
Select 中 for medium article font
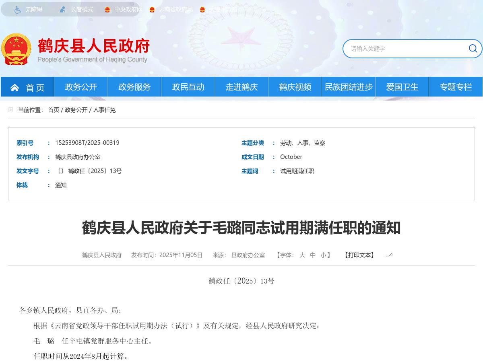(x=313, y=255)
